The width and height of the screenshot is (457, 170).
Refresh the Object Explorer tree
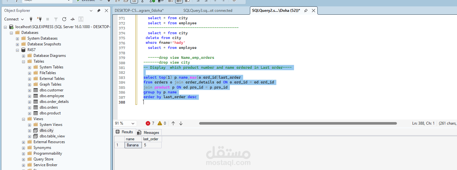[64, 19]
